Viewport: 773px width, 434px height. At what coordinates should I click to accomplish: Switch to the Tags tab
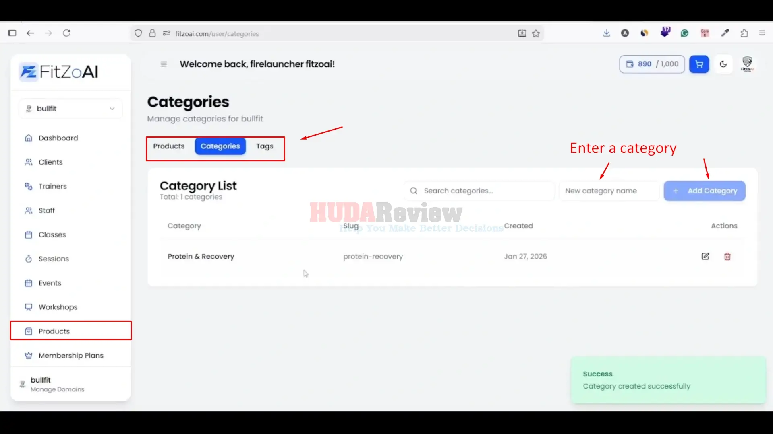265,146
